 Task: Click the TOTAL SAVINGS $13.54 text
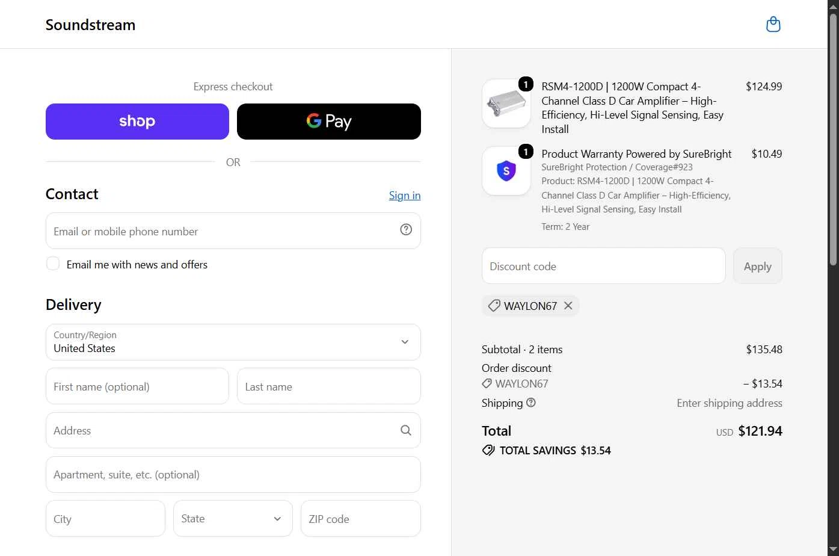555,451
